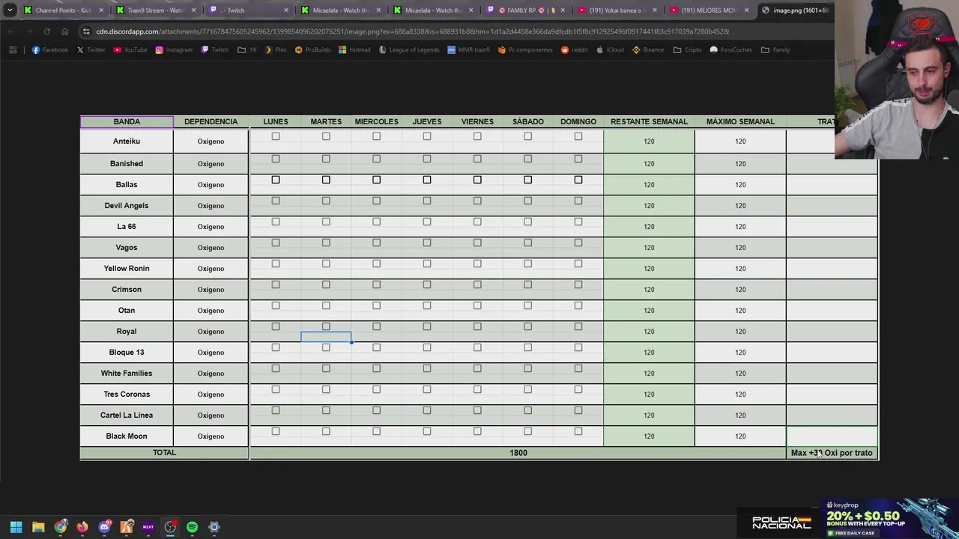Tick the Bloque 13 MIERCOLES checkbox
The height and width of the screenshot is (539, 959).
coord(377,347)
